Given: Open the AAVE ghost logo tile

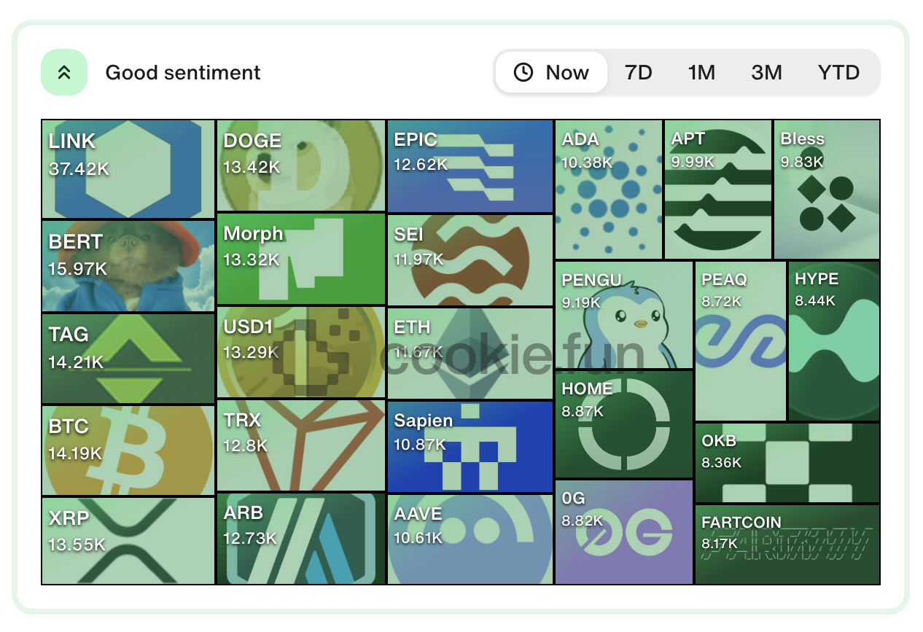Looking at the screenshot, I should coord(470,539).
